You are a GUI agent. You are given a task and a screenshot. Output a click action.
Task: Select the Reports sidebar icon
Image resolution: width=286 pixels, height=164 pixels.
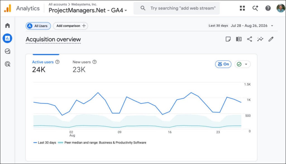8,38
